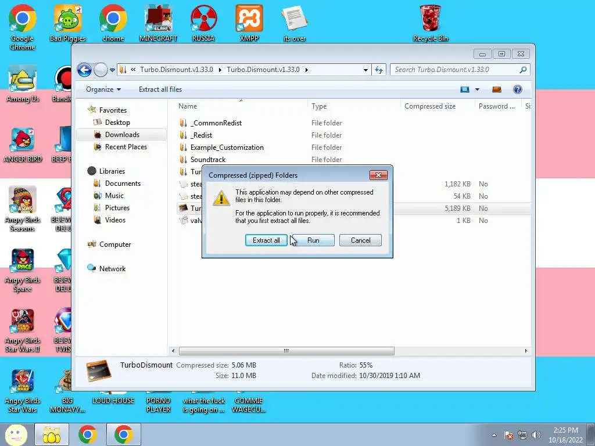This screenshot has height=446, width=595.
Task: Open XMPP desktop icon
Action: [249, 23]
